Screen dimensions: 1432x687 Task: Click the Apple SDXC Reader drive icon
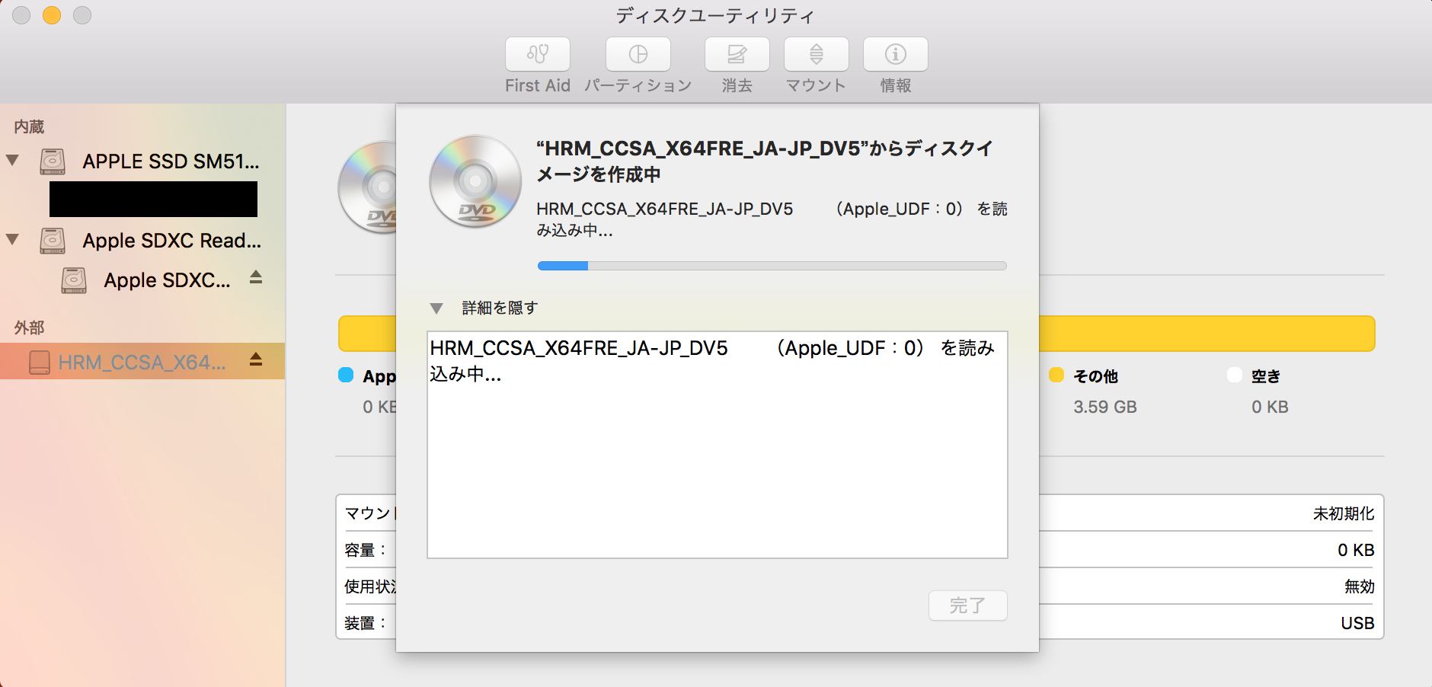click(x=53, y=241)
